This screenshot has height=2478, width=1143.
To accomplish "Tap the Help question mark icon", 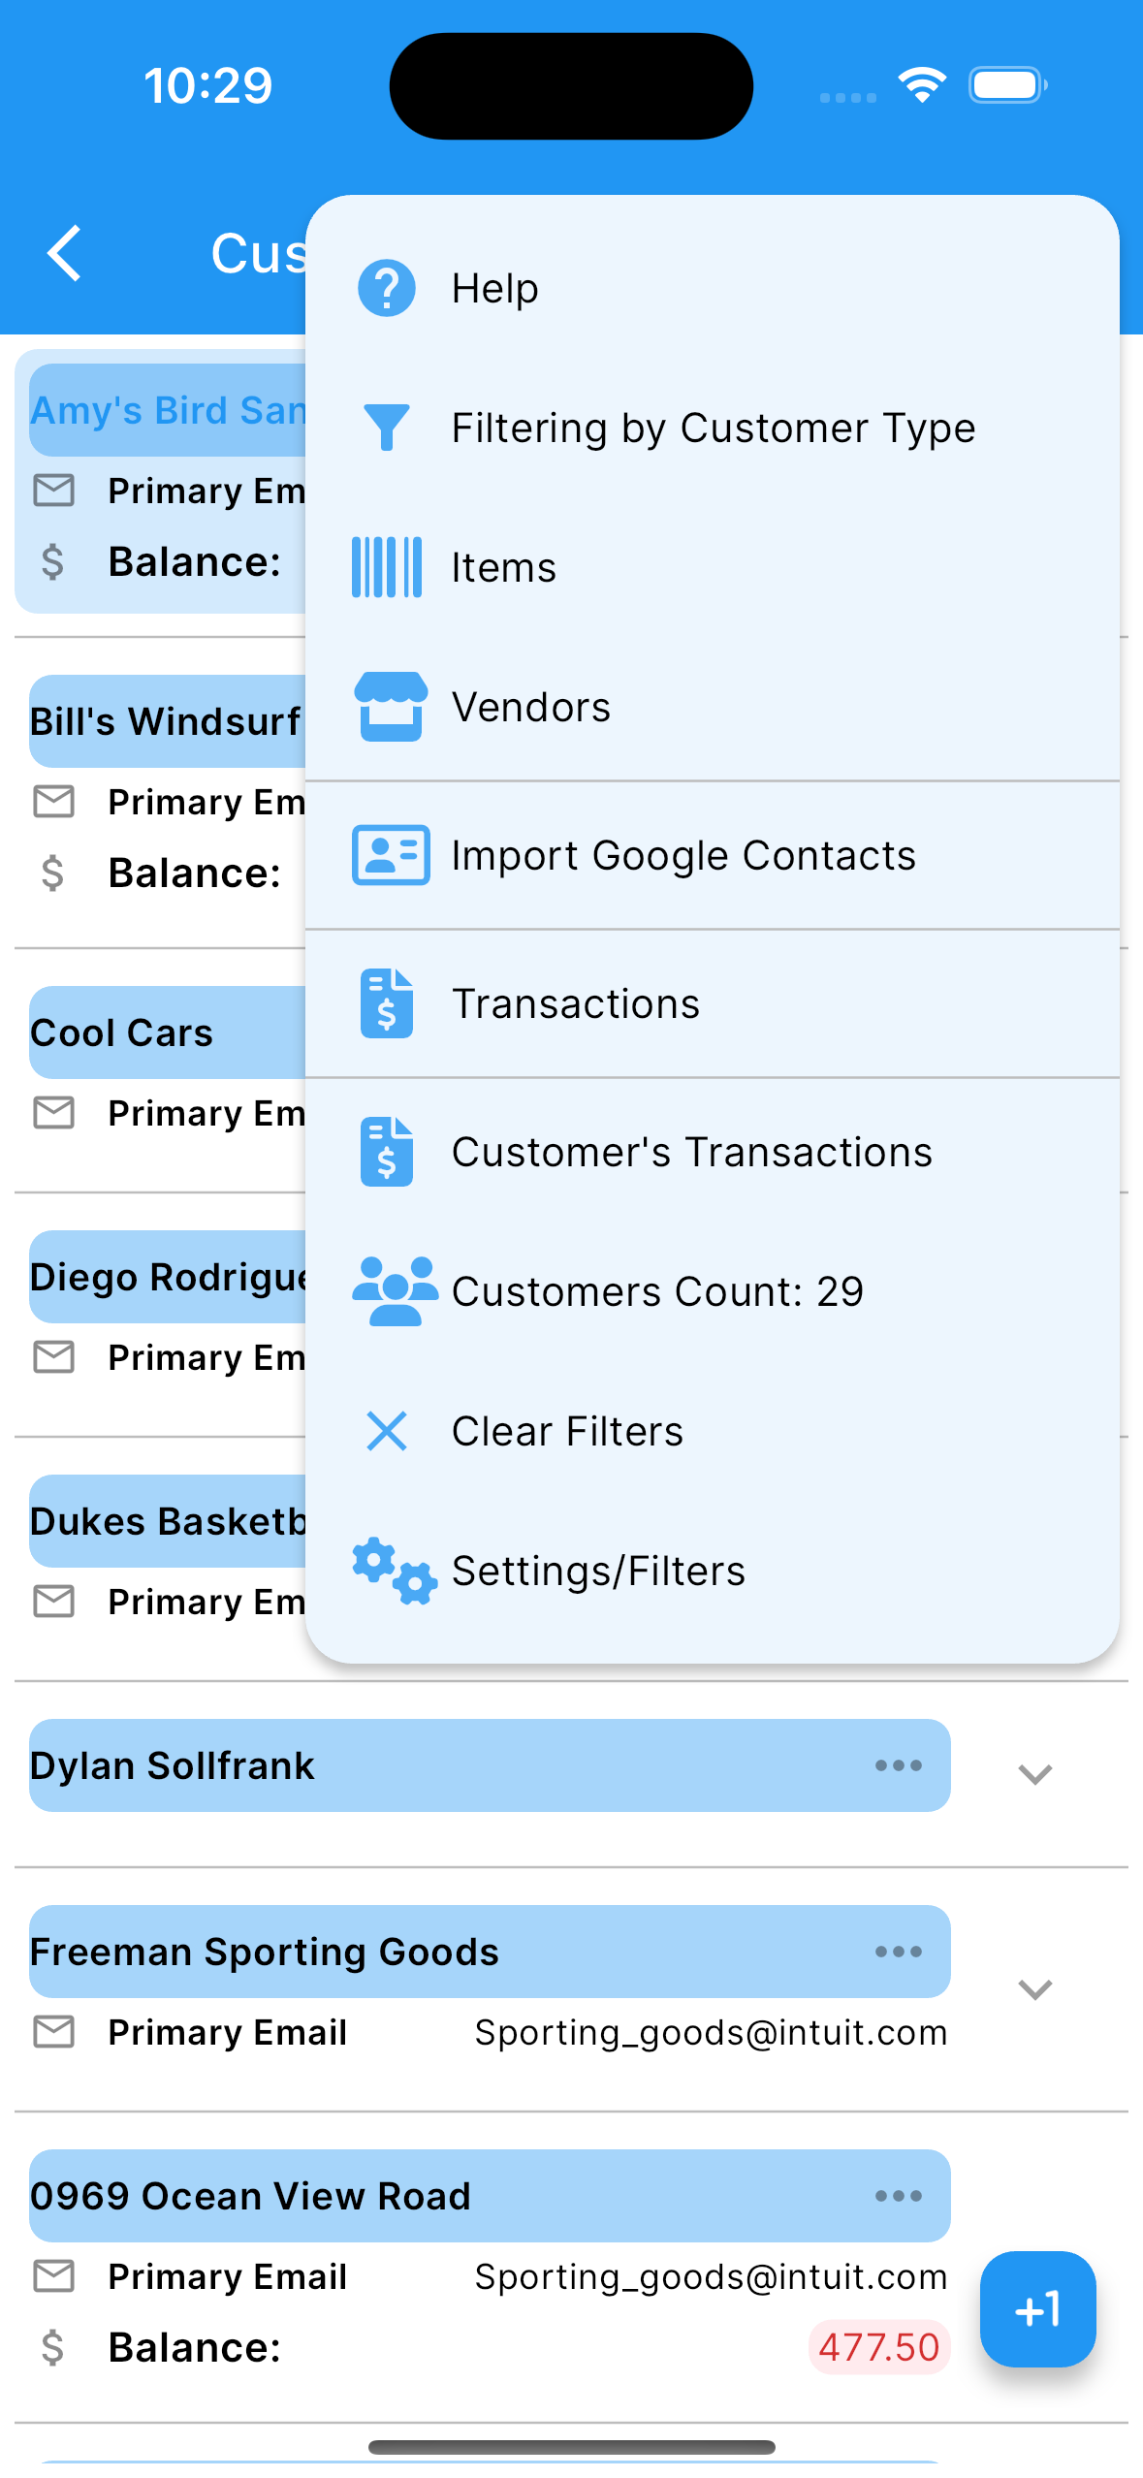I will pyautogui.click(x=386, y=288).
